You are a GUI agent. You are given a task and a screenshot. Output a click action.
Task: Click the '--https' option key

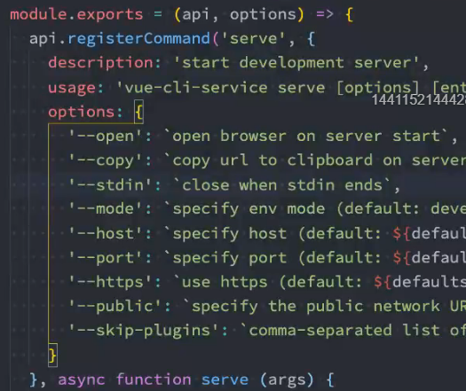pyautogui.click(x=110, y=282)
